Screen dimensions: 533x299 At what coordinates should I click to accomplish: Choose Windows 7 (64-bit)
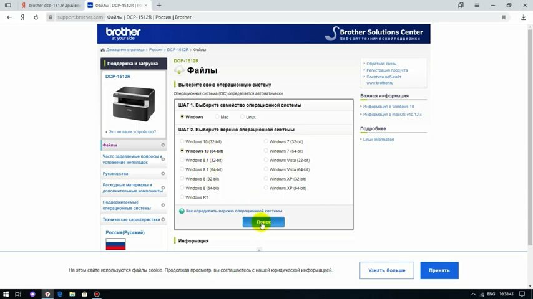266,151
